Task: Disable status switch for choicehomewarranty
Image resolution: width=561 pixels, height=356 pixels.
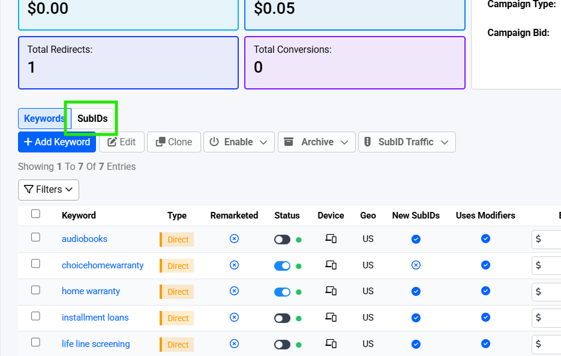Action: [x=282, y=266]
